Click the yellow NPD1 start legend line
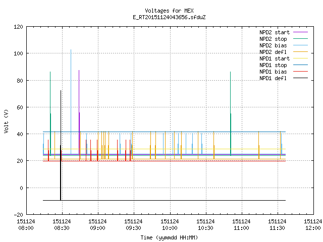Screen dimensions: 323x242 coord(300,58)
